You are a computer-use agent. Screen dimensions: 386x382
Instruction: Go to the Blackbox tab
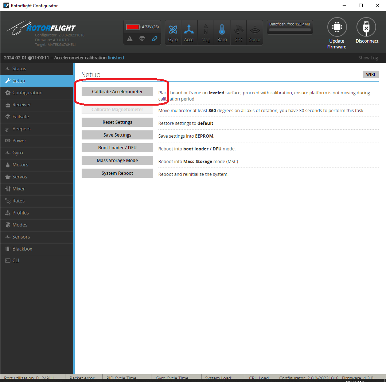click(22, 249)
